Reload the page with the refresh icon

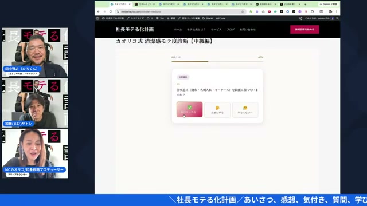pyautogui.click(x=111, y=11)
